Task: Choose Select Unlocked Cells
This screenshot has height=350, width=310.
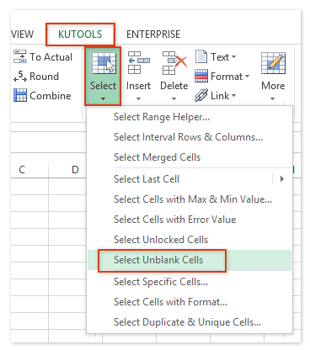Action: [x=190, y=240]
